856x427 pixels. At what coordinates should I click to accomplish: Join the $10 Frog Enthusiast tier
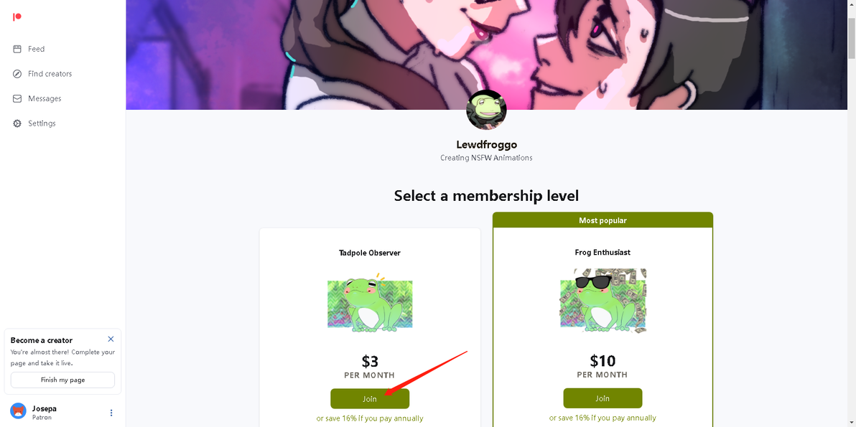pos(603,398)
